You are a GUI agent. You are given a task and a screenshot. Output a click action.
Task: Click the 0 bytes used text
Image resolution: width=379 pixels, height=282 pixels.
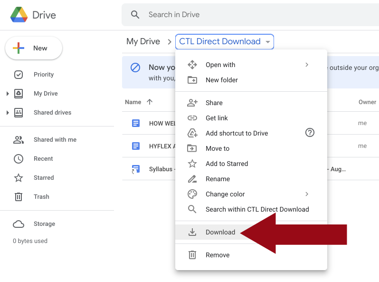pyautogui.click(x=30, y=241)
